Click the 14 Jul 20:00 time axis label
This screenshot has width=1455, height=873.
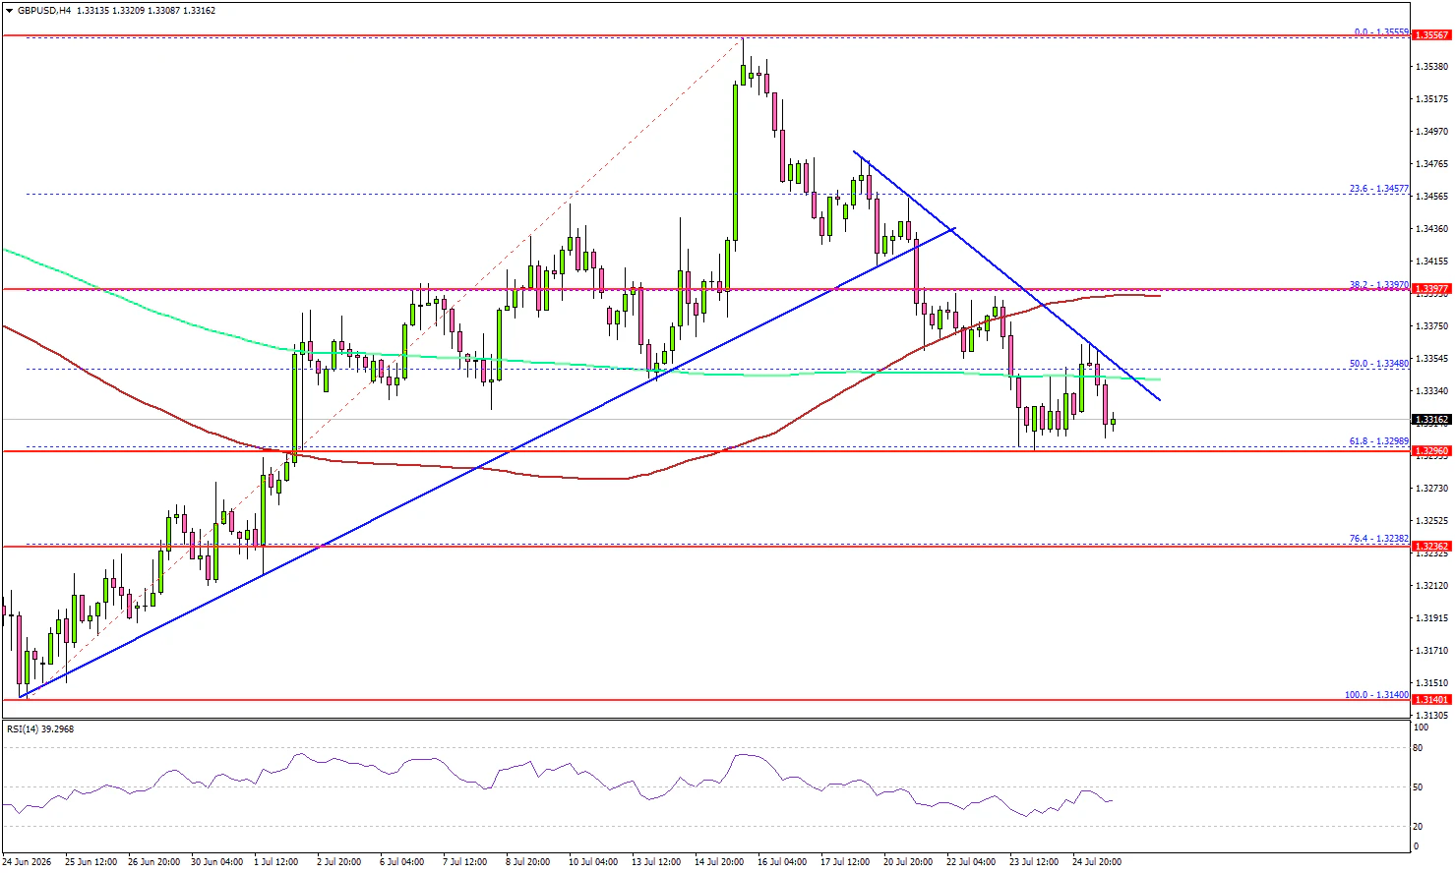pyautogui.click(x=718, y=862)
